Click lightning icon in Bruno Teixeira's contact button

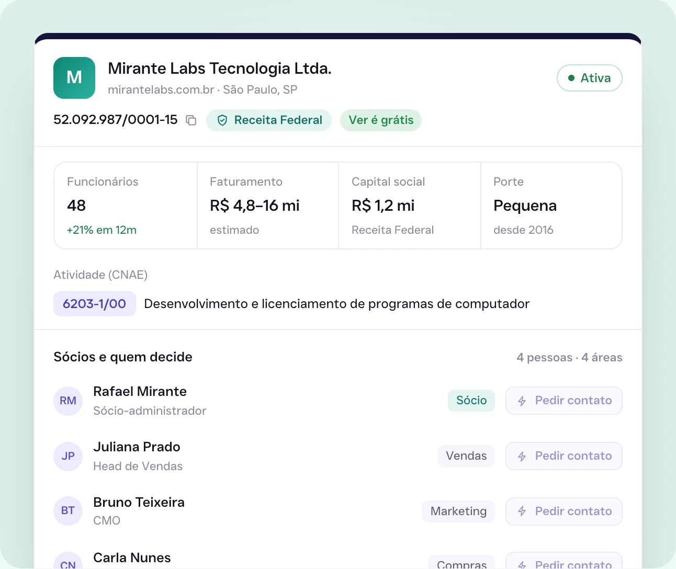tap(522, 511)
